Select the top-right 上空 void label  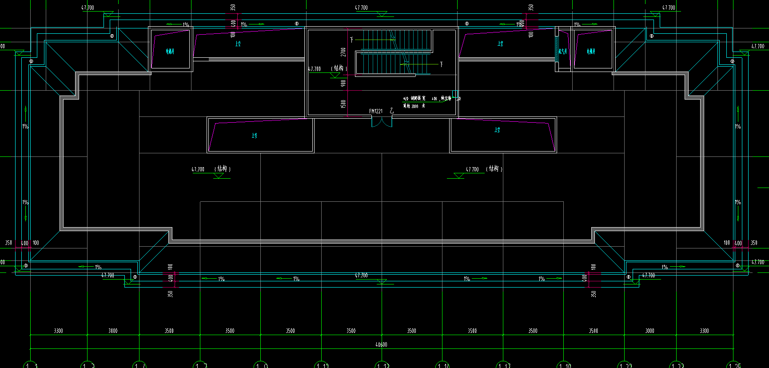coord(500,44)
